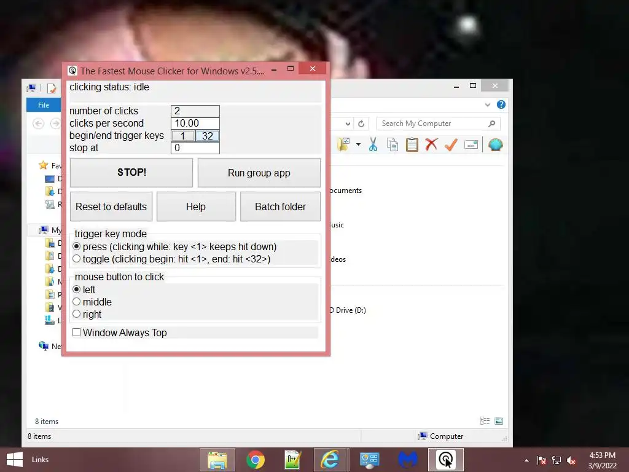
Task: Click the Explorer computer icon in title bar
Action: coord(31,87)
